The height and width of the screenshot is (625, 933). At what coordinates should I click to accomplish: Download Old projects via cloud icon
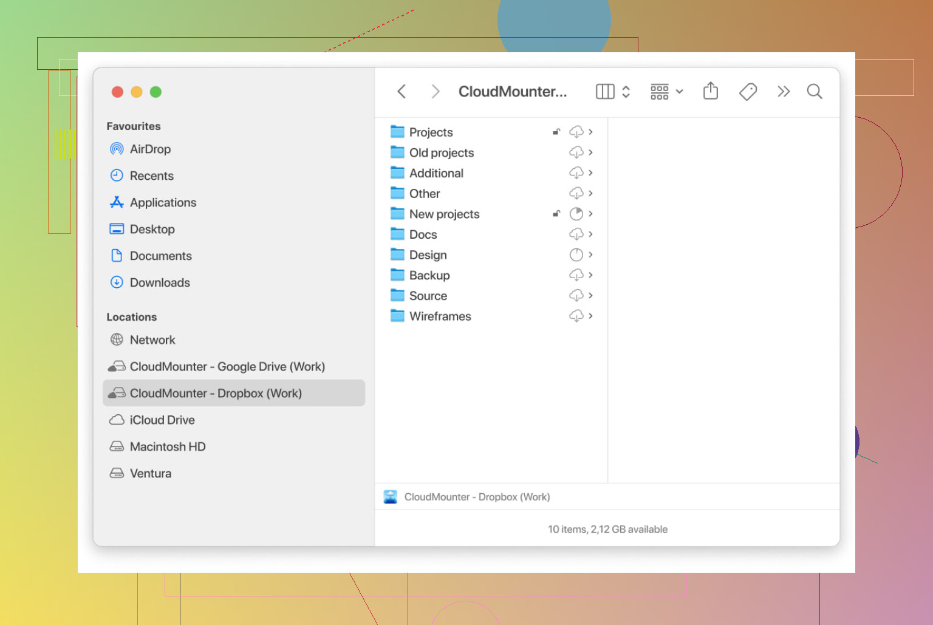coord(576,152)
